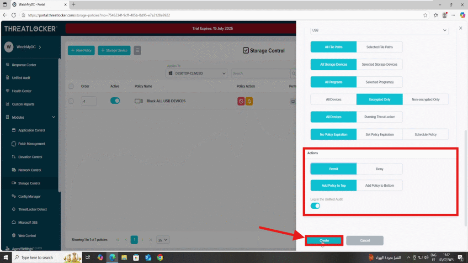Open Microsoft 365 module
The image size is (468, 263).
[x=27, y=222]
